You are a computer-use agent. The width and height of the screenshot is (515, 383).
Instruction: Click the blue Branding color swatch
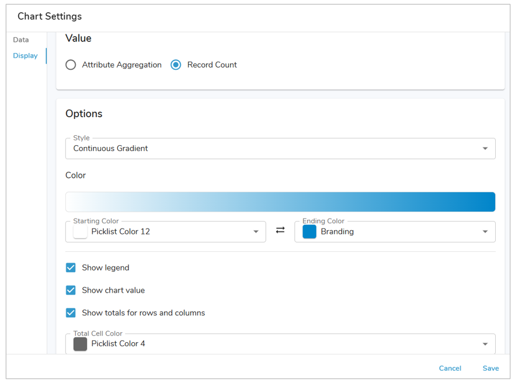(x=309, y=231)
